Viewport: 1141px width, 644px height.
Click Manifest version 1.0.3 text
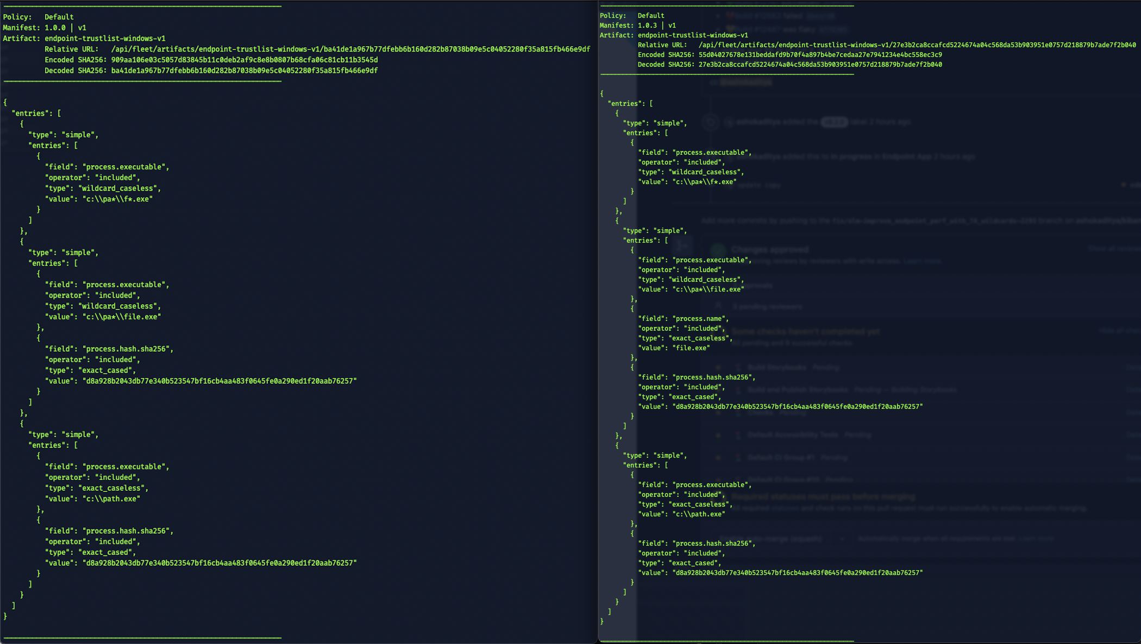click(647, 26)
